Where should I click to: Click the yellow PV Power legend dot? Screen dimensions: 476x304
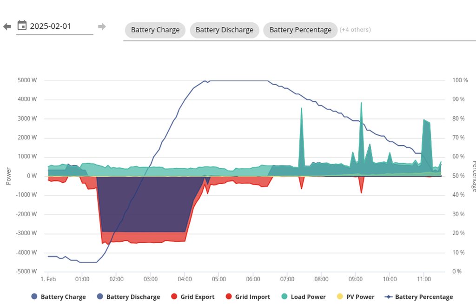[339, 297]
